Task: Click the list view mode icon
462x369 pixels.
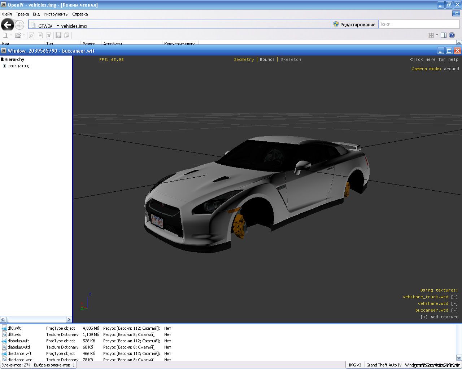Action: coord(431,35)
